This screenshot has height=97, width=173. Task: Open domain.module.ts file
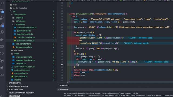24,47
